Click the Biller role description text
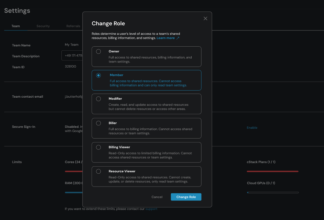 coord(150,131)
